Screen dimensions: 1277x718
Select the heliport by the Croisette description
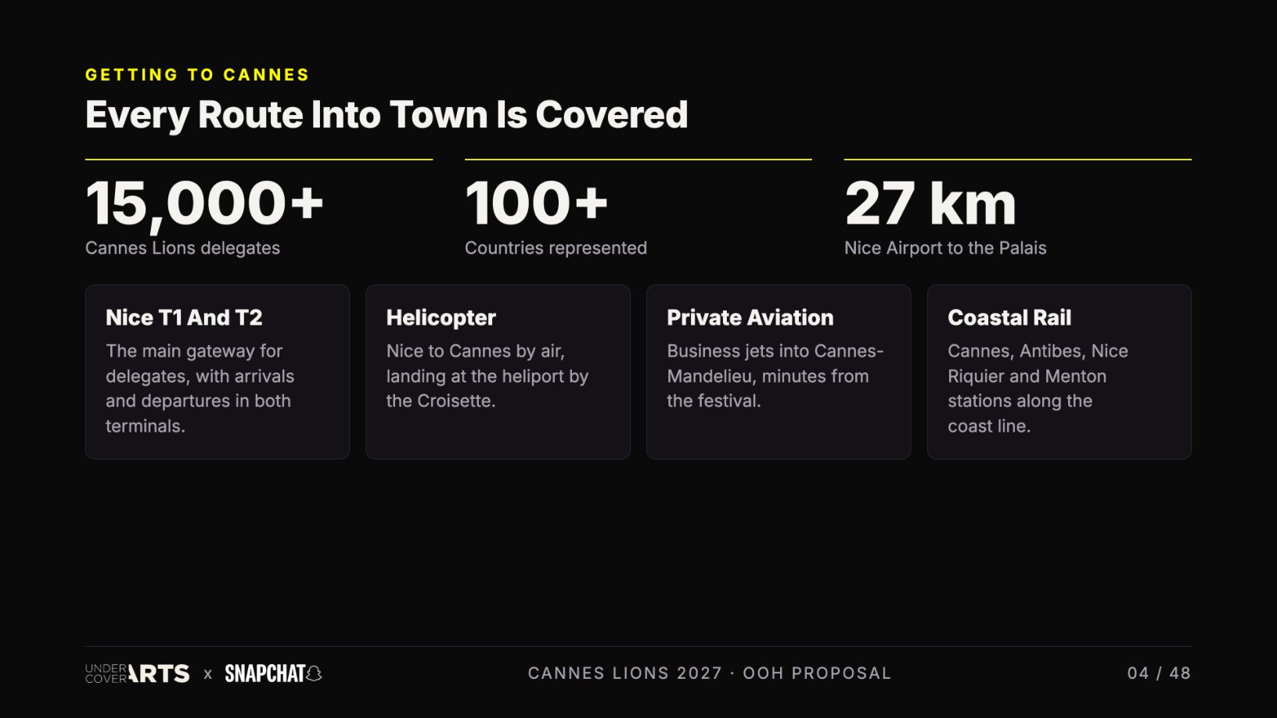point(487,376)
